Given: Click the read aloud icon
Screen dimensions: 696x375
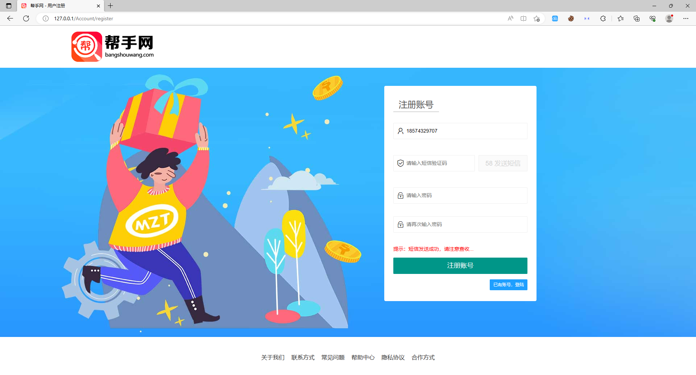Looking at the screenshot, I should point(510,18).
